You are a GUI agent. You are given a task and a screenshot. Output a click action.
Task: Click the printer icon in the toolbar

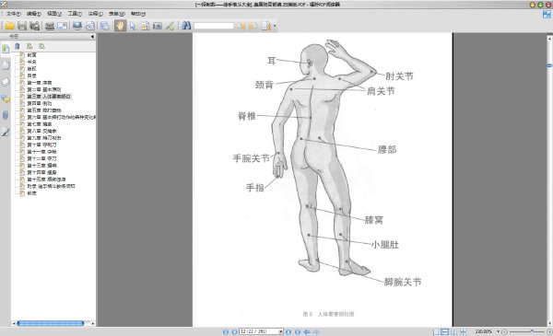(x=50, y=26)
